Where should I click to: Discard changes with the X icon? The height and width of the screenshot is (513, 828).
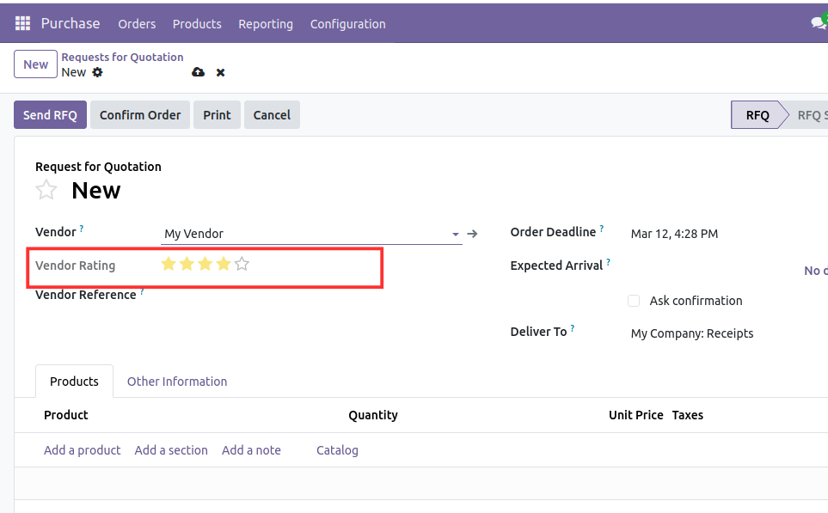coord(221,73)
